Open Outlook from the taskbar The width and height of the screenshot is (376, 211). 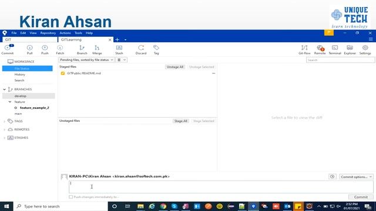[287, 206]
